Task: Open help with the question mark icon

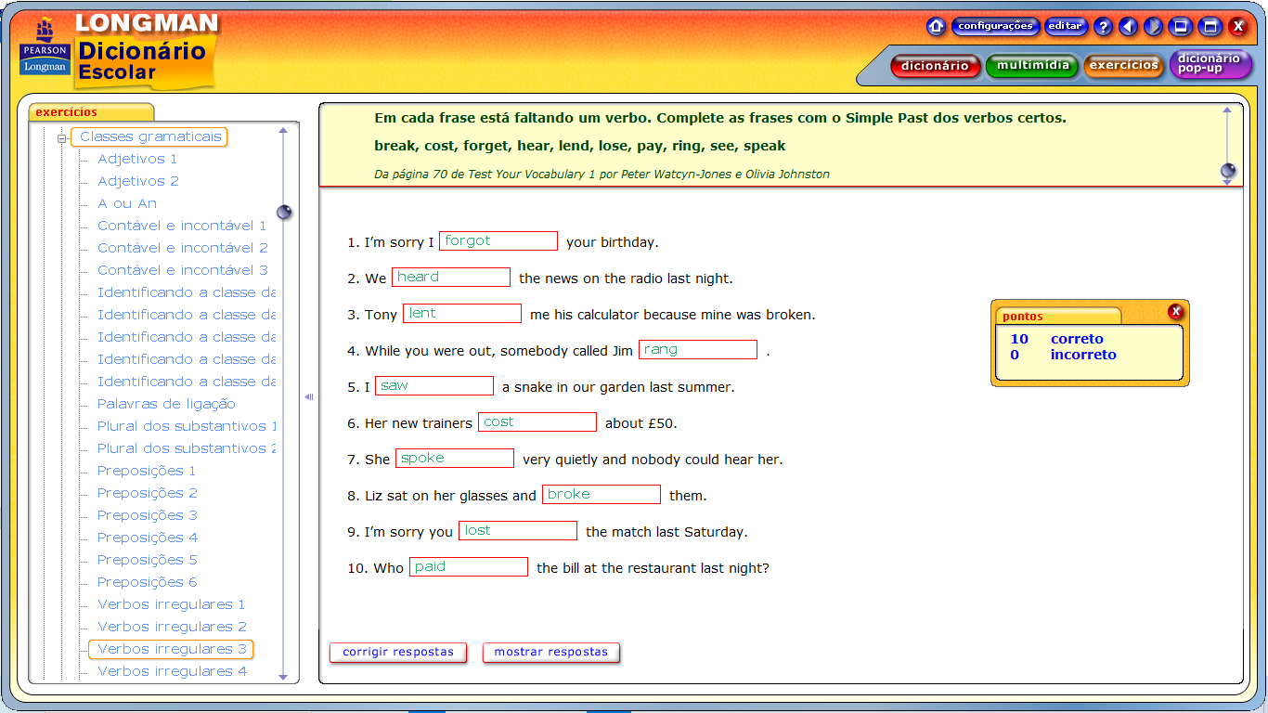Action: coord(1103,27)
